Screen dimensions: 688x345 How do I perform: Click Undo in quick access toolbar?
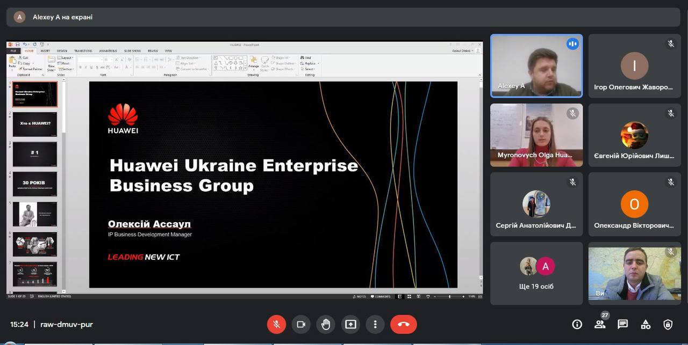pos(24,45)
